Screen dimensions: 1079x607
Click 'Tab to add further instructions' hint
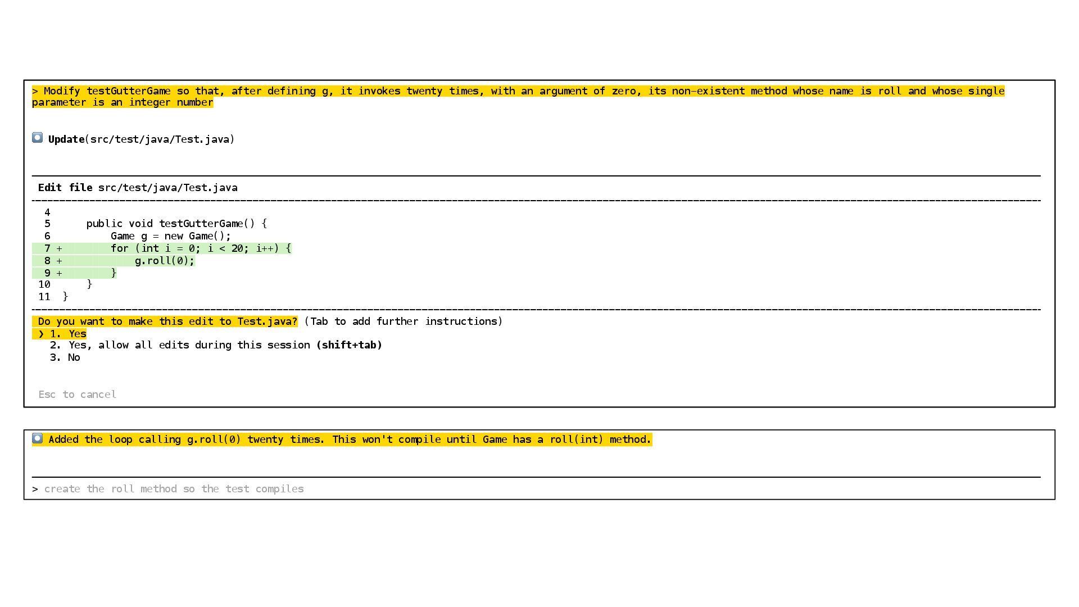click(x=404, y=321)
